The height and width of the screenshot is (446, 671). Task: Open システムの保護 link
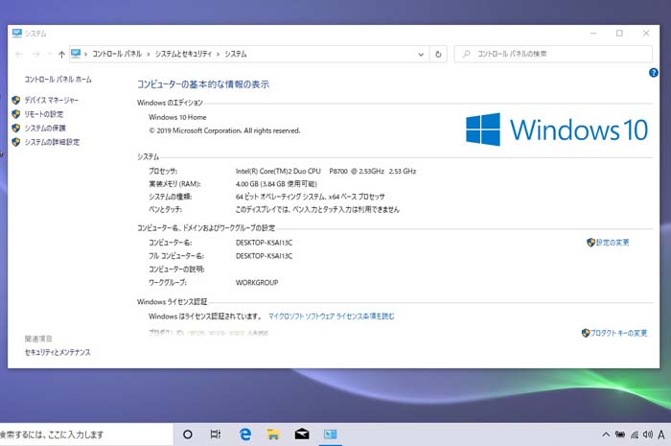(x=45, y=128)
